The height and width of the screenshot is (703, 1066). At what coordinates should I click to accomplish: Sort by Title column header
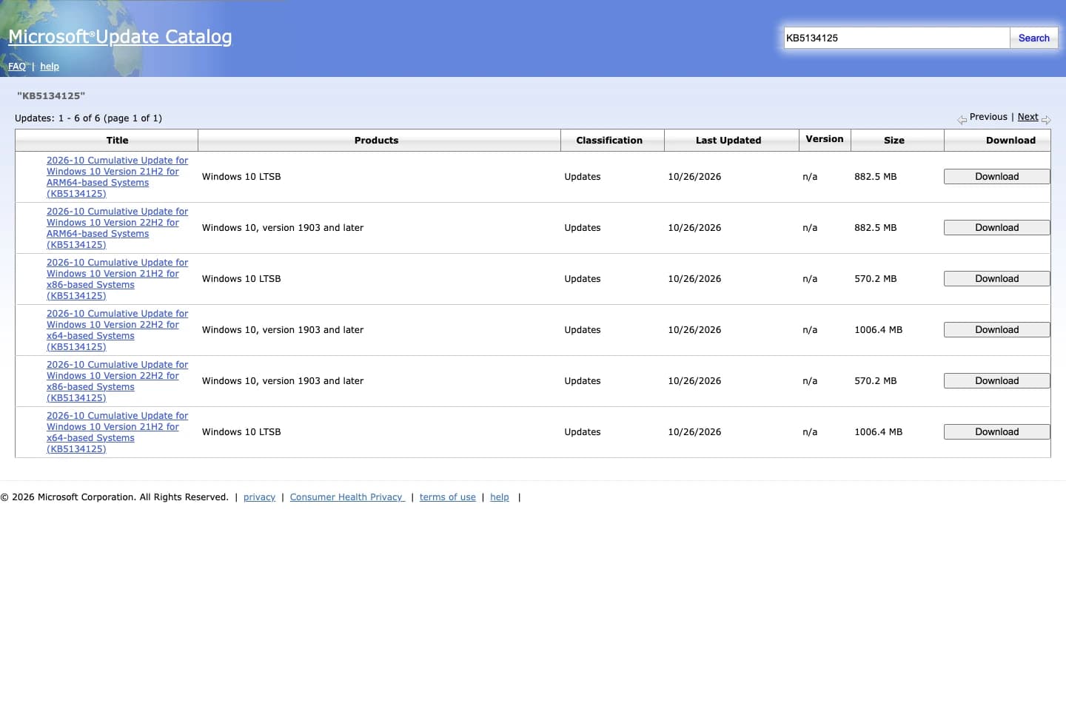click(x=117, y=141)
